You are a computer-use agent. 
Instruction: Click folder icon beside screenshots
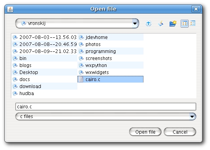[81, 58]
